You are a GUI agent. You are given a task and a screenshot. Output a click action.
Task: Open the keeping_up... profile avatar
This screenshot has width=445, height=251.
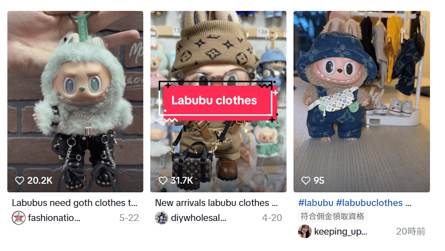click(x=305, y=231)
